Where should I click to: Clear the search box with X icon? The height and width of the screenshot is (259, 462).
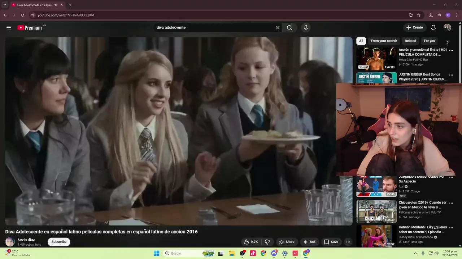pyautogui.click(x=278, y=28)
